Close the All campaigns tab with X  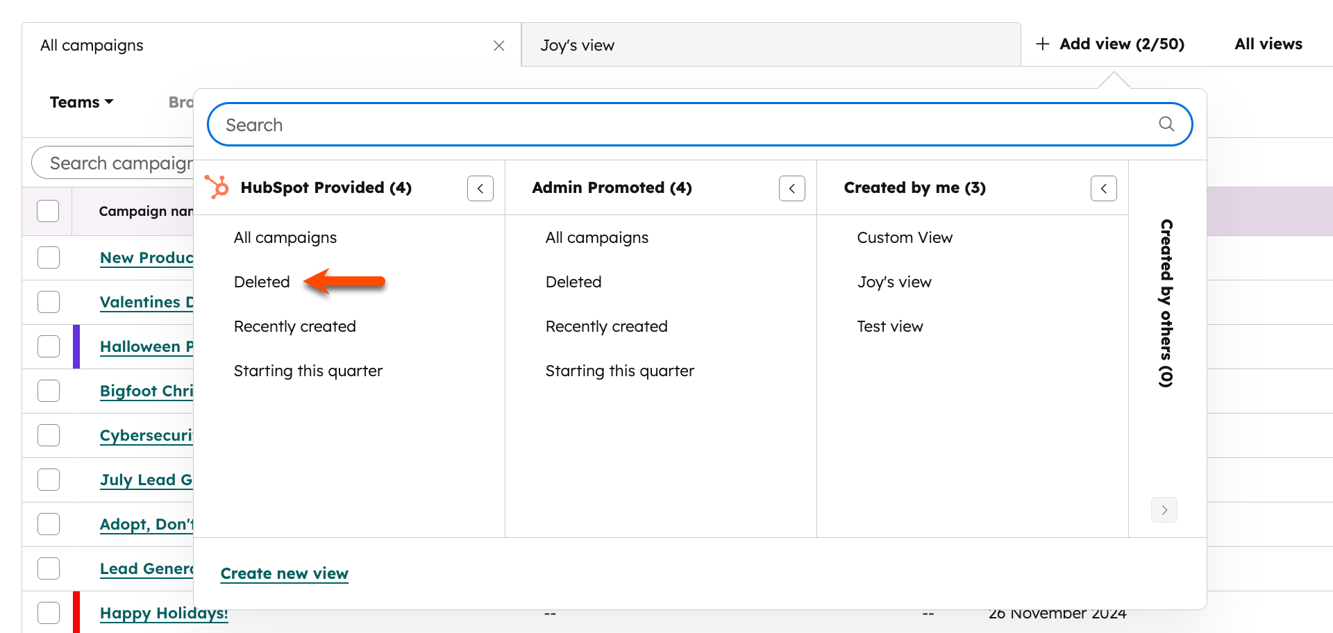[x=498, y=46]
